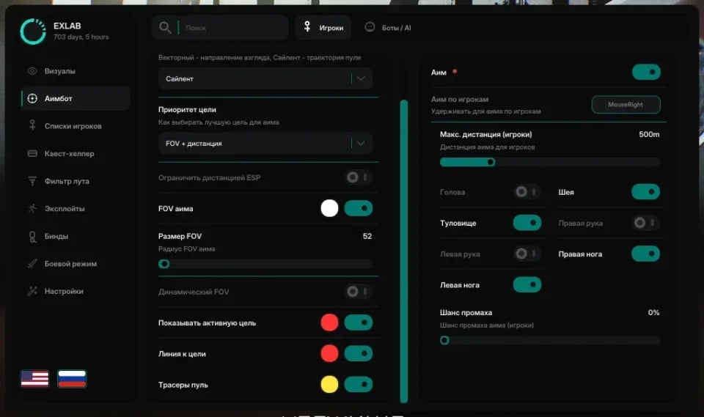Viewport: 704px width, 417px height.
Task: Switch to the Игроки tab
Action: 323,27
